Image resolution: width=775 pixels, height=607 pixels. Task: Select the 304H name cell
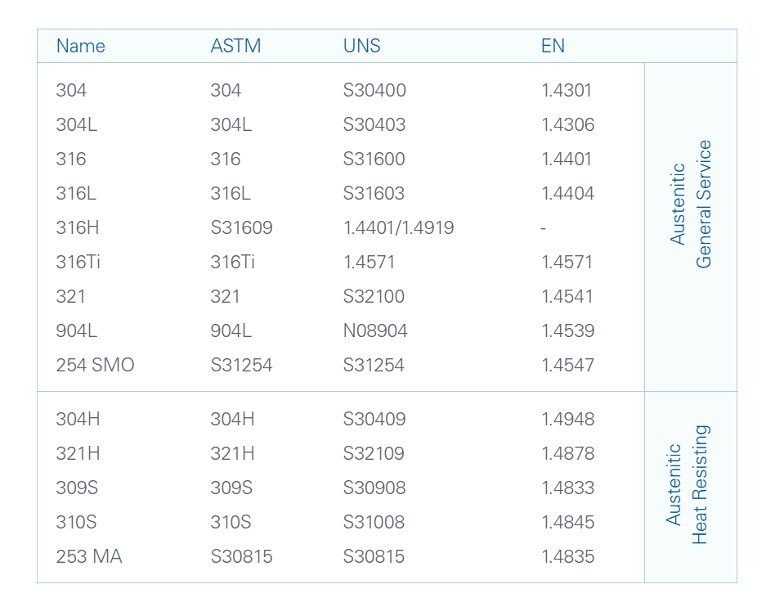coord(78,419)
